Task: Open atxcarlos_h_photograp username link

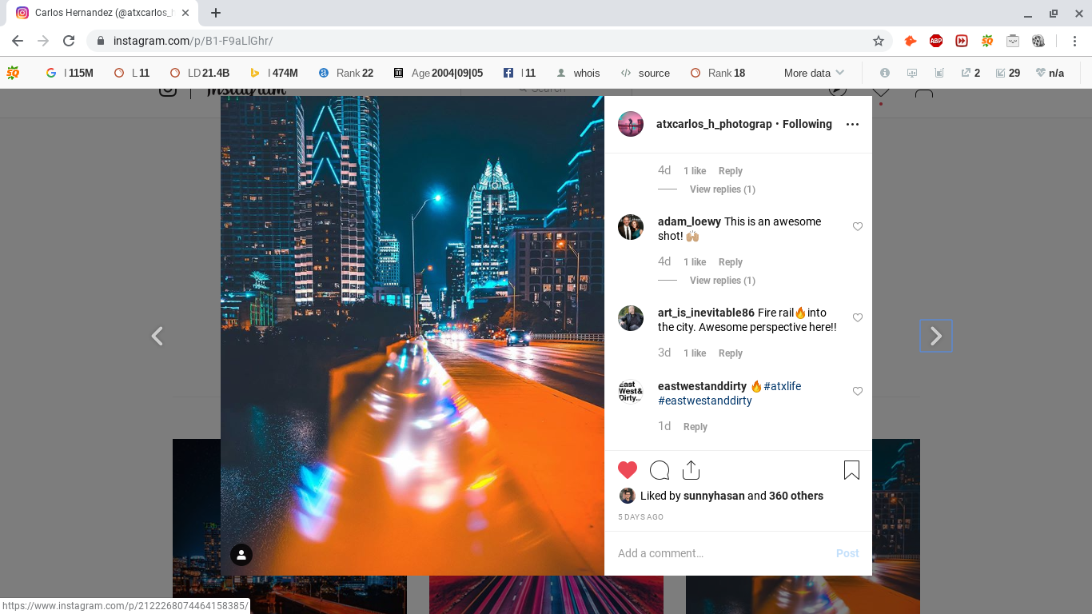Action: [x=714, y=124]
